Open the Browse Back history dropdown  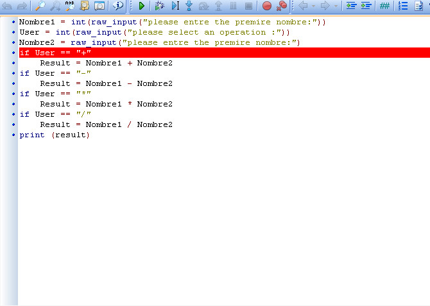pos(313,6)
